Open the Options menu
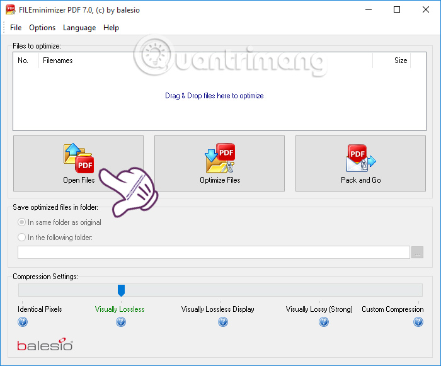This screenshot has width=441, height=366. [42, 28]
